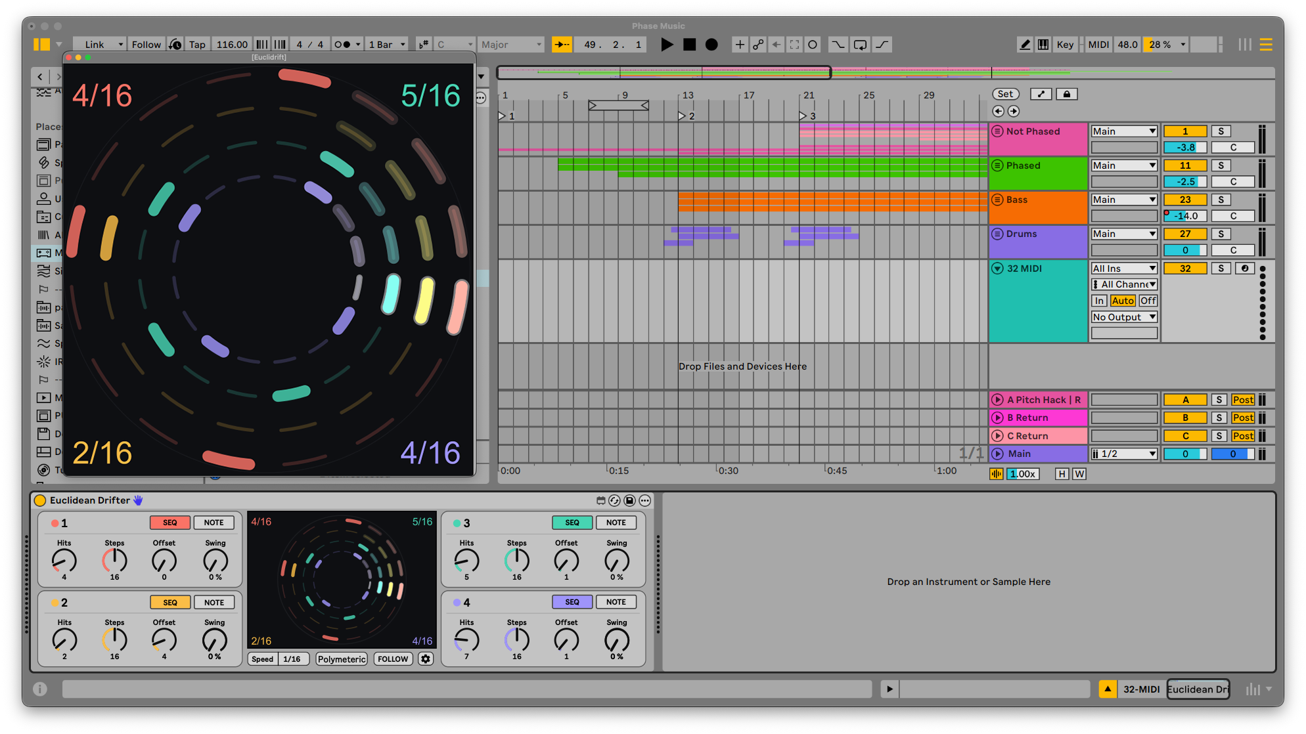
Task: Open the Not Phased track Main output dropdown
Action: (x=1124, y=131)
